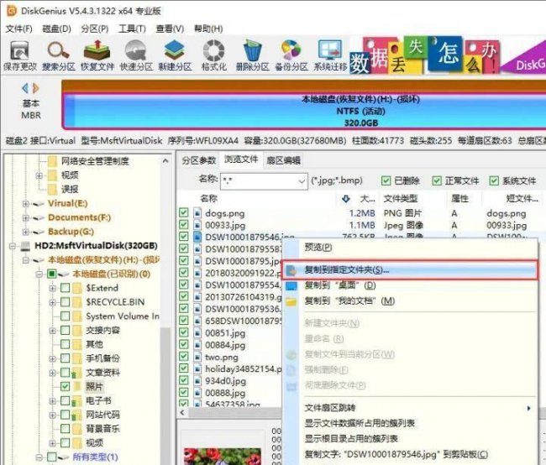
Task: Click the 课报 folder icon
Action: [x=53, y=190]
